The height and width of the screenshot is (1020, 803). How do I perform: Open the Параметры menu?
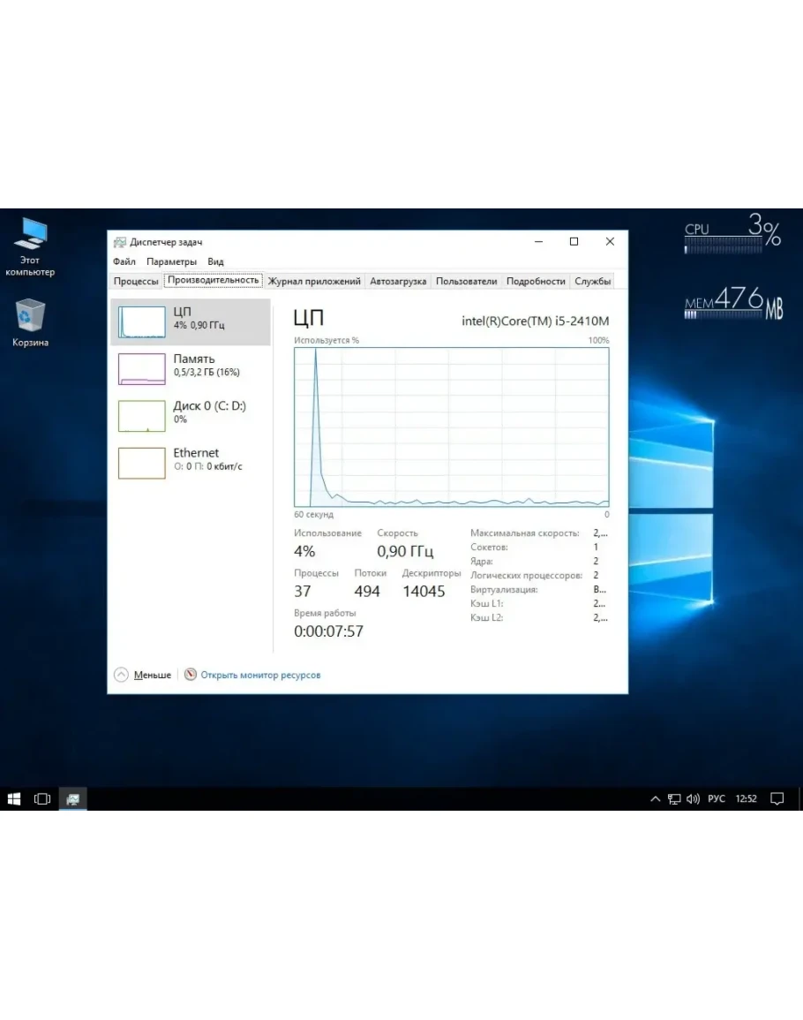tap(171, 261)
